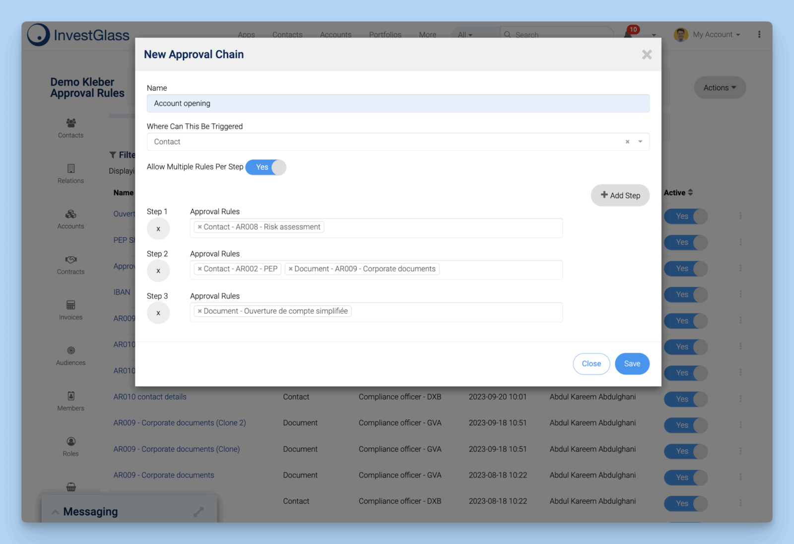Screen dimensions: 794x544
Task: Open Invoices from the sidebar
Action: point(71,305)
